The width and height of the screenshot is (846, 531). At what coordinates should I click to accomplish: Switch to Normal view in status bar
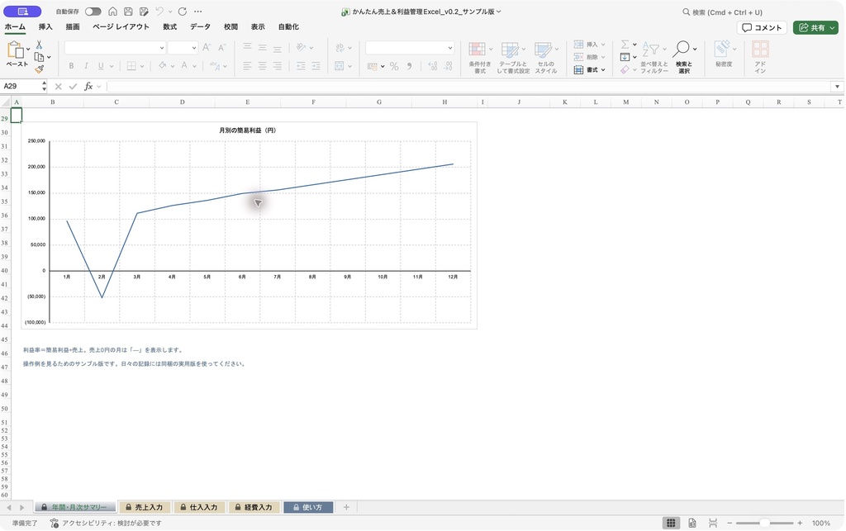tap(671, 523)
